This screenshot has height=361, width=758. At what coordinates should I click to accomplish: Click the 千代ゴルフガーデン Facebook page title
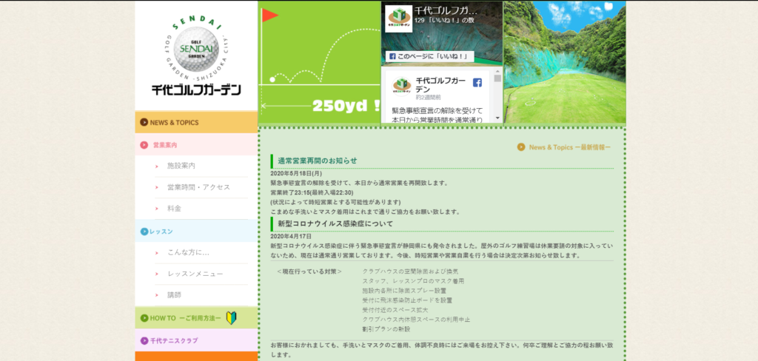point(446,11)
